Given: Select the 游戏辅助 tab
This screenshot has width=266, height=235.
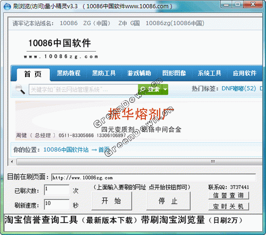Looking at the screenshot, I should (x=139, y=73).
